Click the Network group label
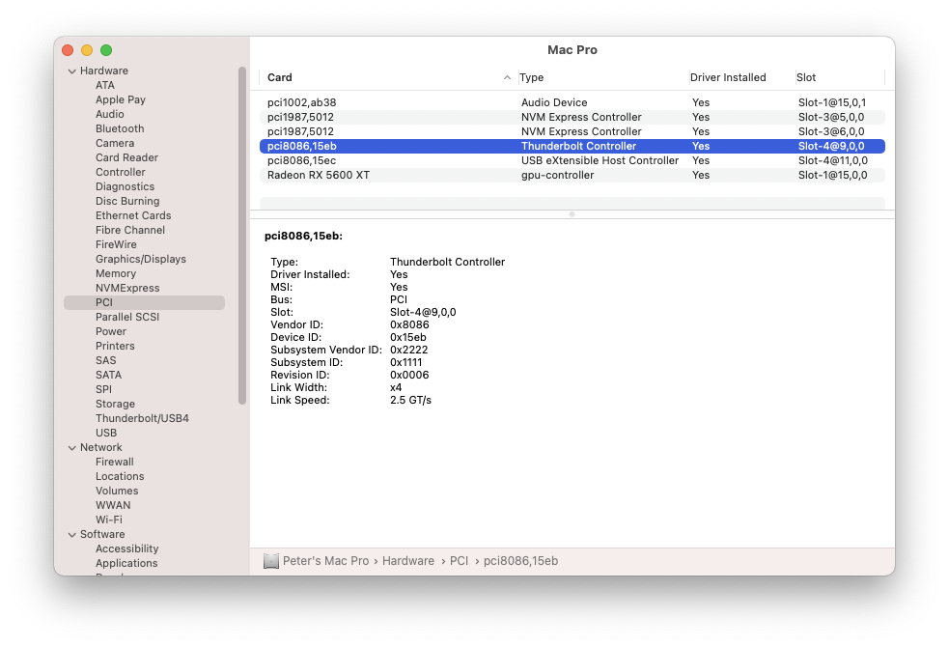The image size is (949, 647). [x=101, y=447]
